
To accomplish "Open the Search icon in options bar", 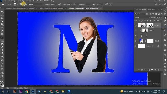I will [156, 4].
